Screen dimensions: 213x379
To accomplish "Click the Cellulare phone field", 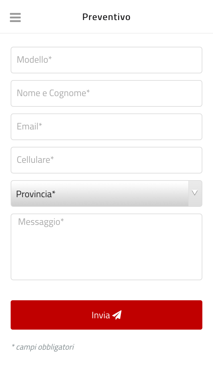I will coord(106,160).
